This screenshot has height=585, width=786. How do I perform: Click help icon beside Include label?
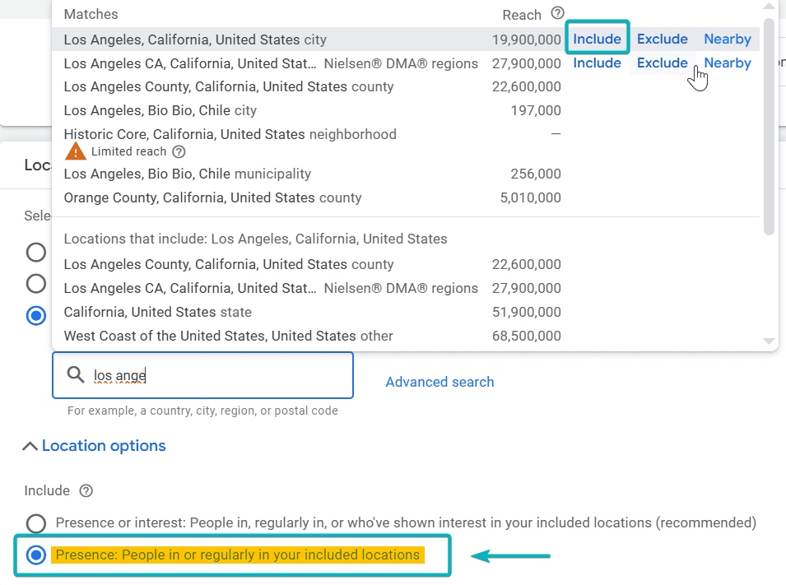(x=86, y=490)
